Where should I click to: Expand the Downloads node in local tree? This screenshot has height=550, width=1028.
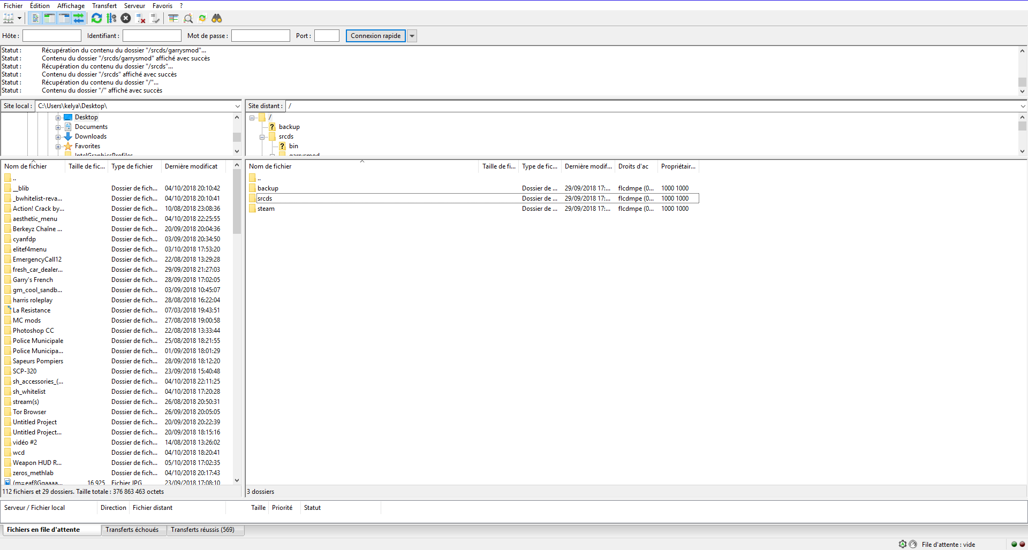pos(58,136)
